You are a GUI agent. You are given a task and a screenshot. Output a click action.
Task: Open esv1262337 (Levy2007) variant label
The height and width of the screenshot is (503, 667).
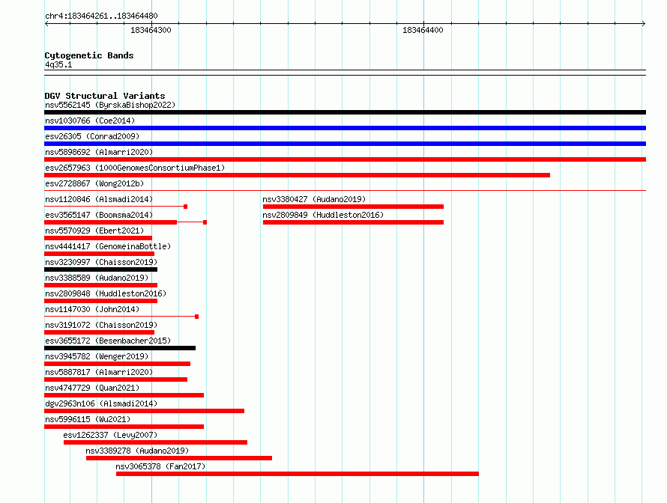tap(110, 435)
